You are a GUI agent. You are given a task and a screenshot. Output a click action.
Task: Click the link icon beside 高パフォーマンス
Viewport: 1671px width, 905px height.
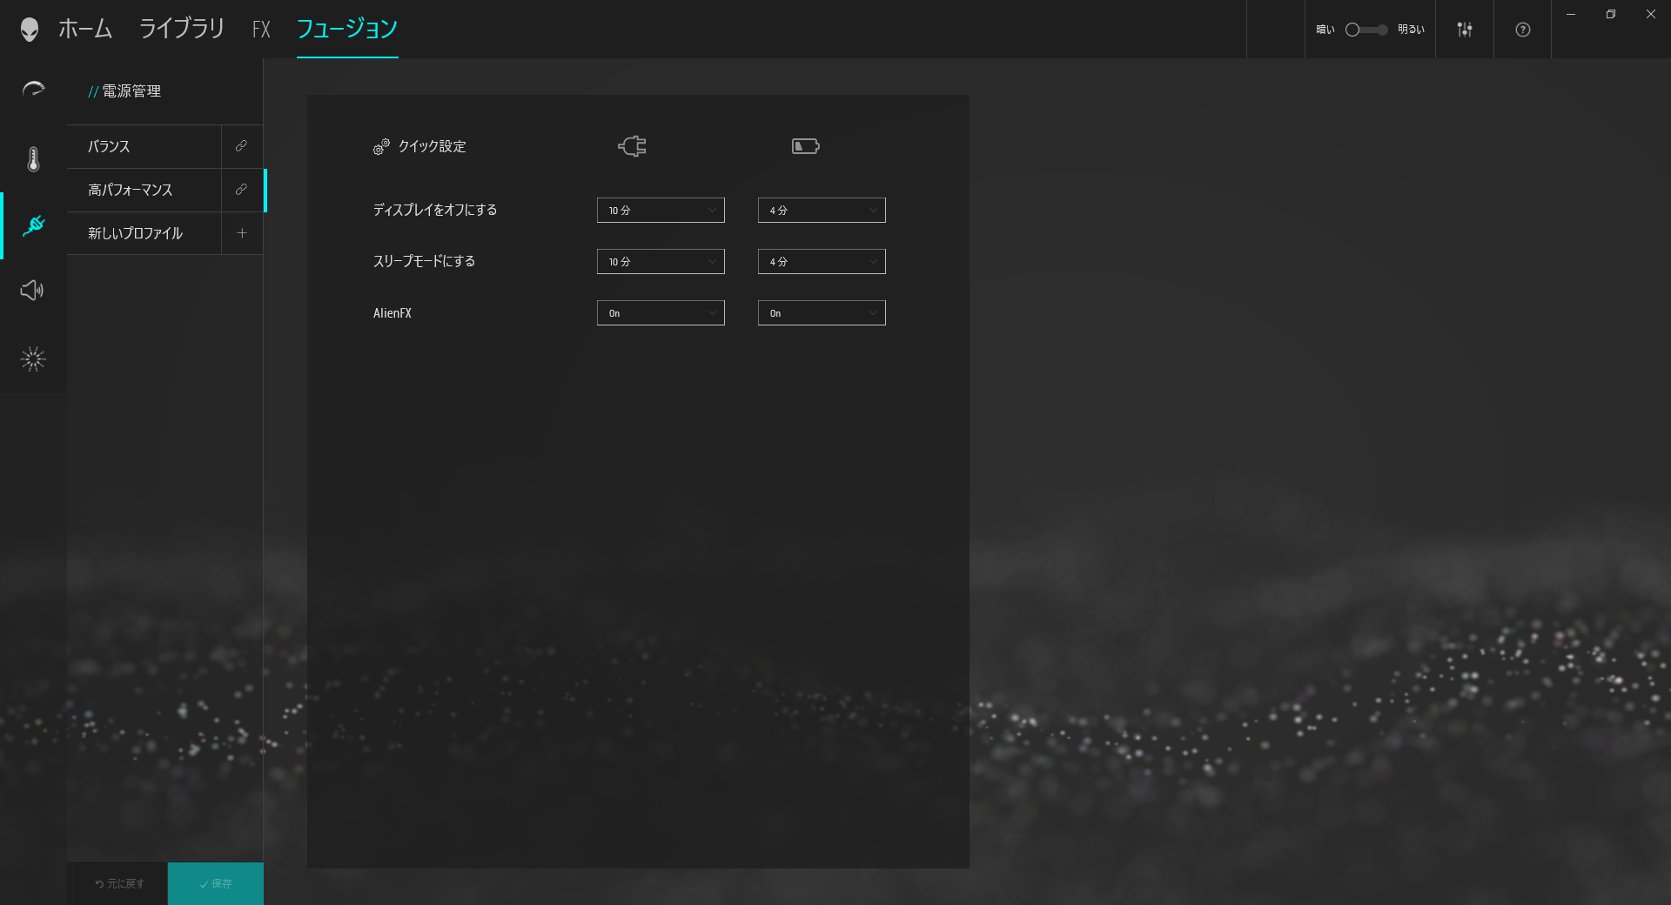tap(241, 190)
